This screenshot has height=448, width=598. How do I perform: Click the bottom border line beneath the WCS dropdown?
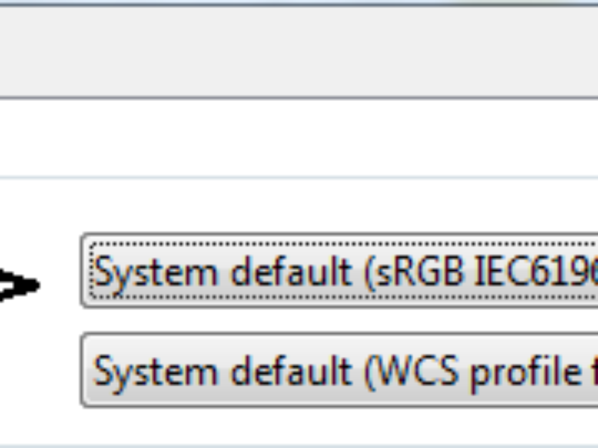click(299, 446)
